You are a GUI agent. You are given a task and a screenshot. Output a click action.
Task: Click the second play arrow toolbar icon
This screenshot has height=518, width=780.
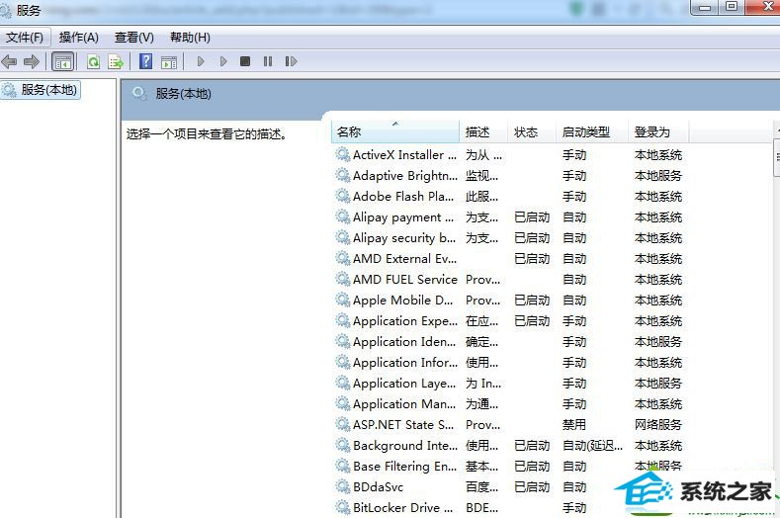(x=223, y=61)
